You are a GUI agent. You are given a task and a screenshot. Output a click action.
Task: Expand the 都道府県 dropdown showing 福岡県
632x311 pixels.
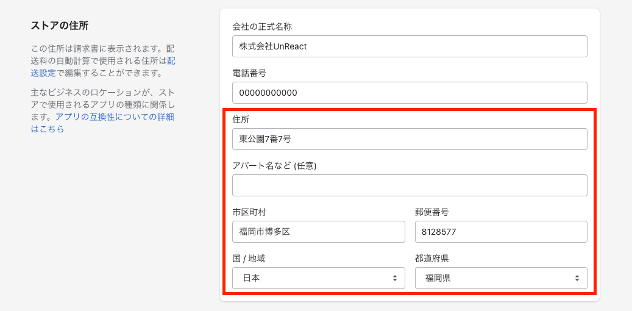coord(501,278)
